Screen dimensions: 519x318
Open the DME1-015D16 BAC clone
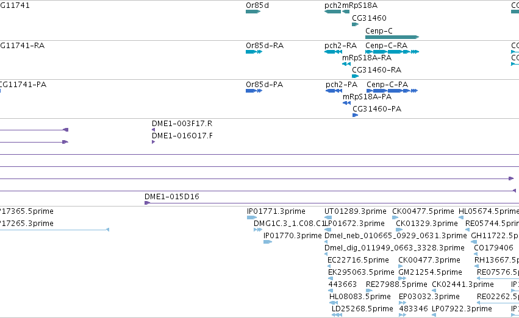pos(332,203)
